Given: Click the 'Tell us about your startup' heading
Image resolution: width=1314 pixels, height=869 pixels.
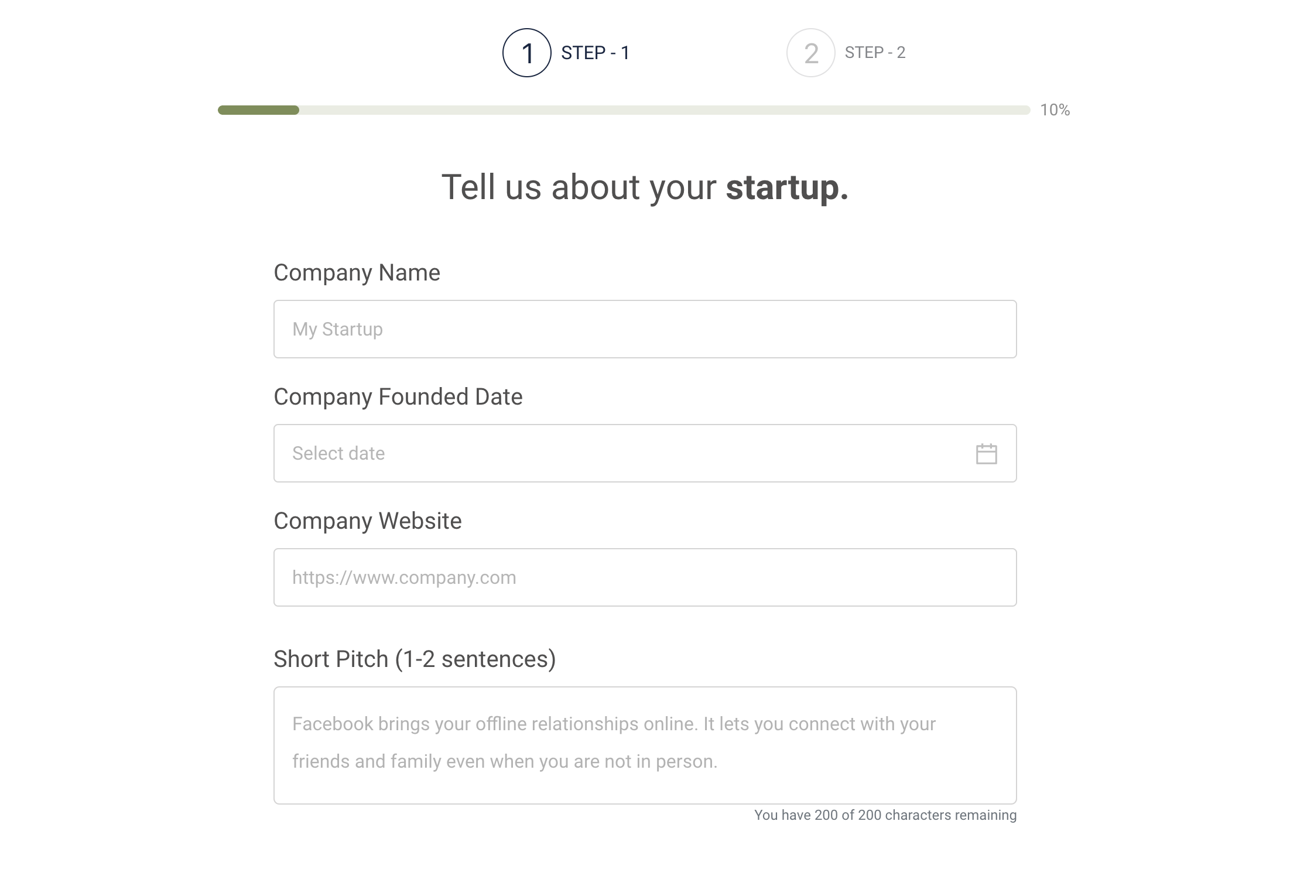Looking at the screenshot, I should [x=644, y=187].
